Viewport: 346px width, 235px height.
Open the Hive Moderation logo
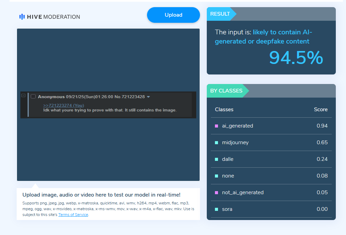(x=50, y=17)
